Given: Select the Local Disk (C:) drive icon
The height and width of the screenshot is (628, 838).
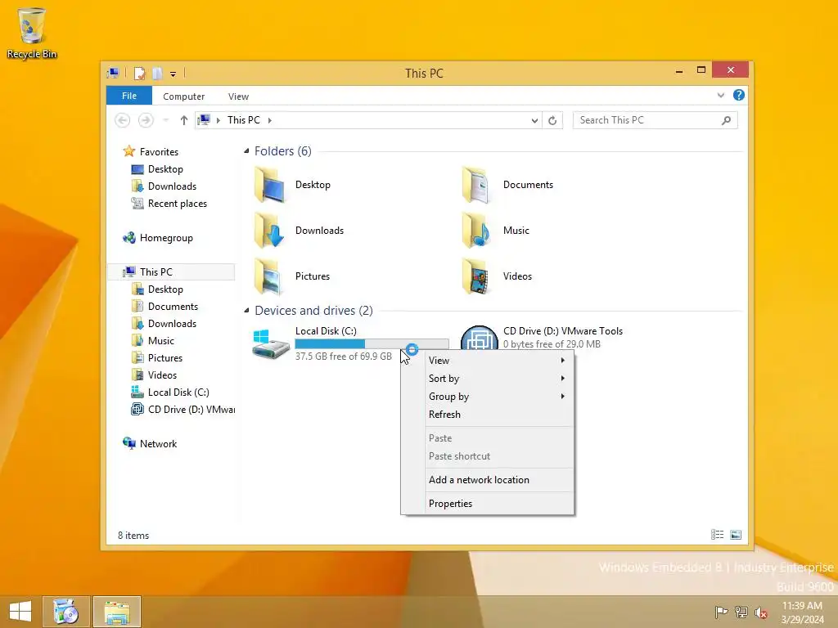Looking at the screenshot, I should coord(270,344).
